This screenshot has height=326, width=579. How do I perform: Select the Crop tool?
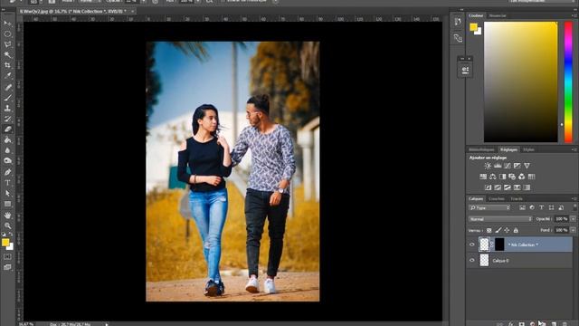(x=7, y=65)
